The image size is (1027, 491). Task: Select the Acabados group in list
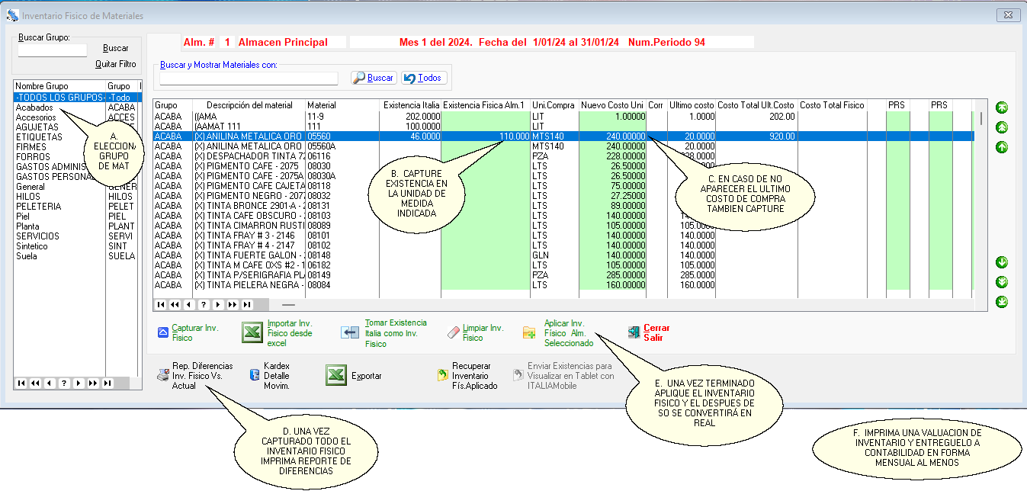click(35, 108)
